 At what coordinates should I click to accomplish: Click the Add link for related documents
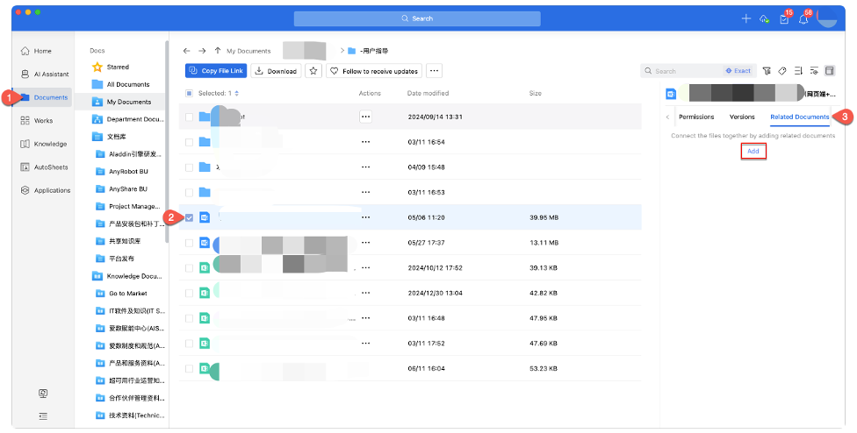pos(753,151)
